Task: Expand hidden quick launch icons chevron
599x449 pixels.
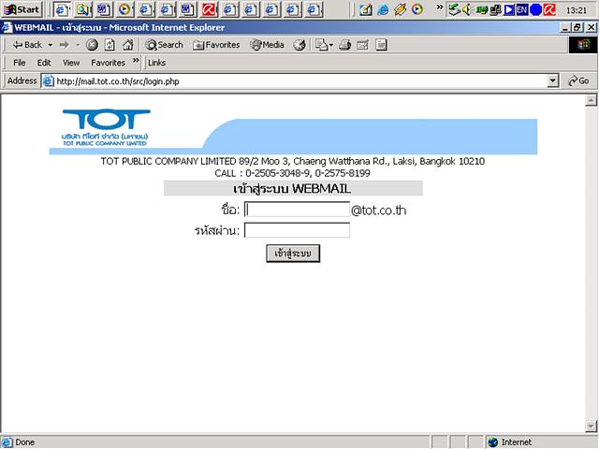Action: point(440,7)
